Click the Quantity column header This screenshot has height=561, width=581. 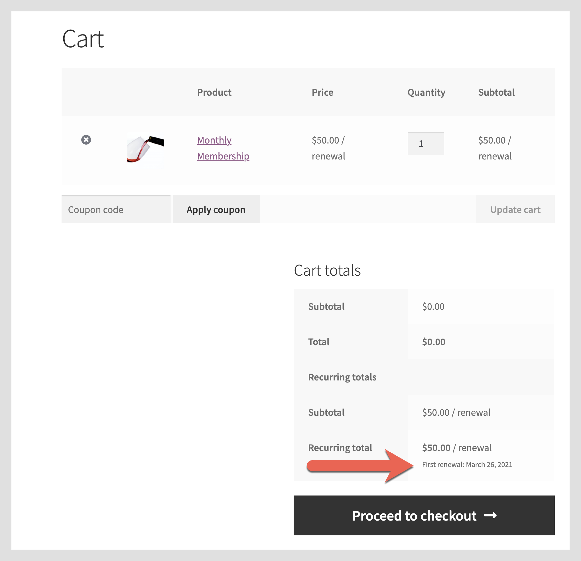coord(426,92)
